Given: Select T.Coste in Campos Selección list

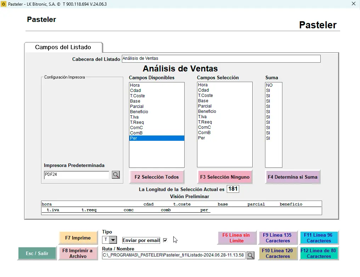Looking at the screenshot, I should click(x=225, y=96).
